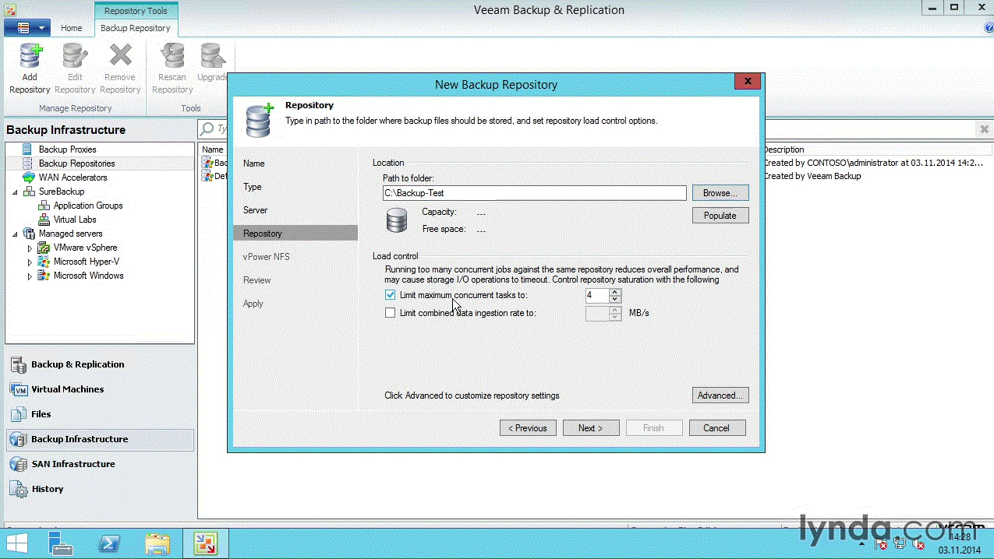
Task: Open the History view in sidebar
Action: point(47,489)
